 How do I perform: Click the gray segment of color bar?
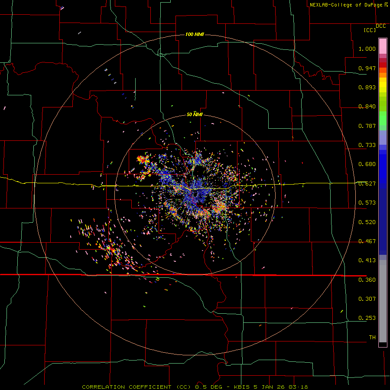click(383, 301)
